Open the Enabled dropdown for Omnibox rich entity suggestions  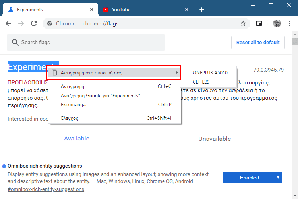(252, 178)
